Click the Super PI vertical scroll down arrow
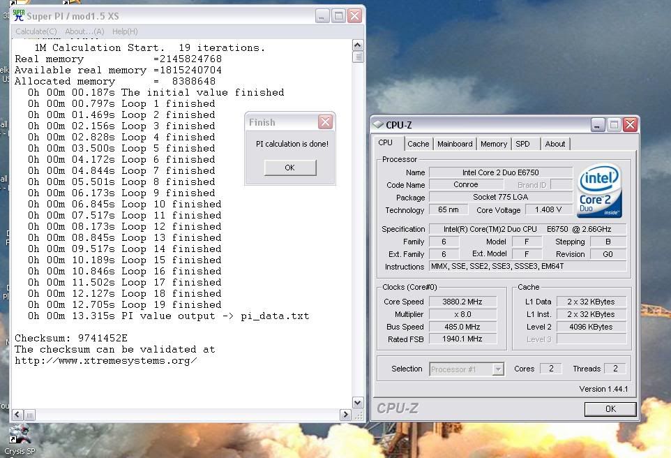Image resolution: width=671 pixels, height=458 pixels. click(x=358, y=403)
